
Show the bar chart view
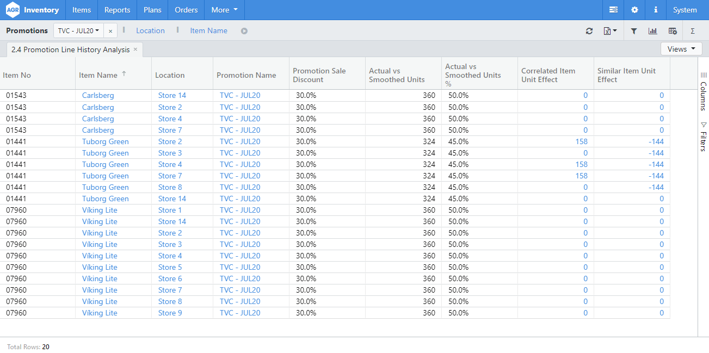pyautogui.click(x=652, y=31)
